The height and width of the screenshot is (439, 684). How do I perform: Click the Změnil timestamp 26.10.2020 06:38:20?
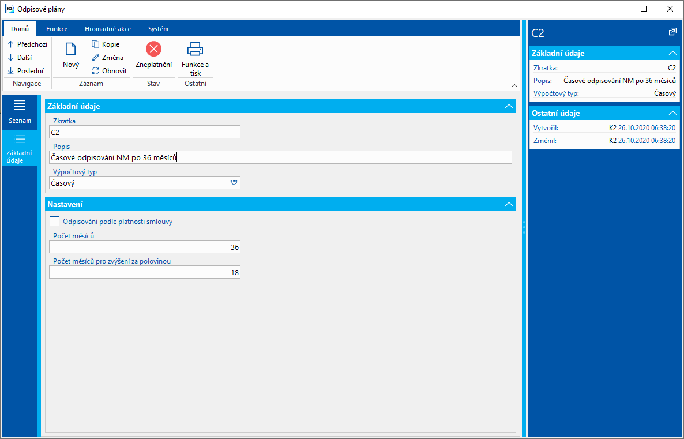(x=647, y=141)
